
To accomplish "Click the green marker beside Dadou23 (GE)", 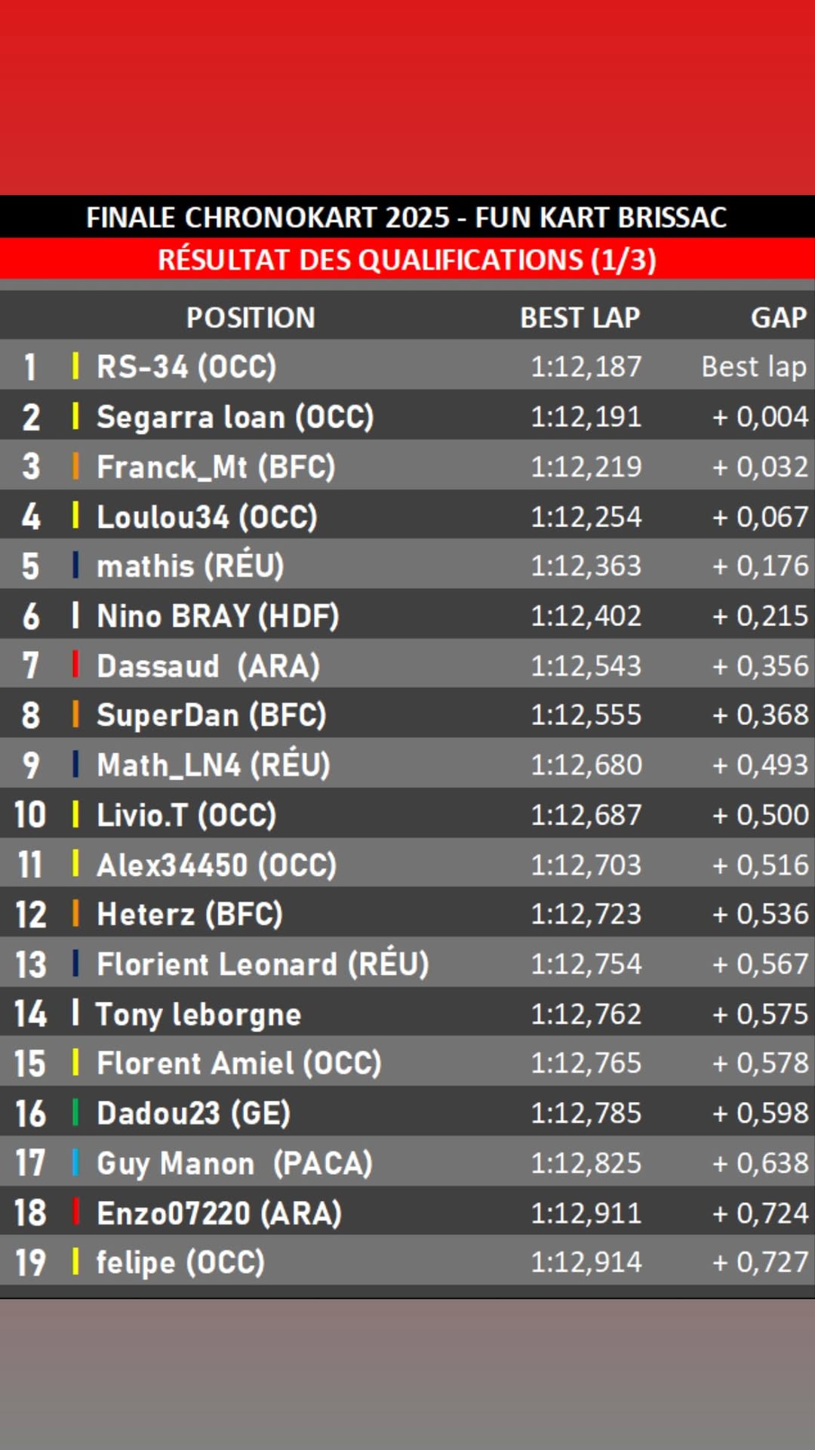I will [x=75, y=1112].
